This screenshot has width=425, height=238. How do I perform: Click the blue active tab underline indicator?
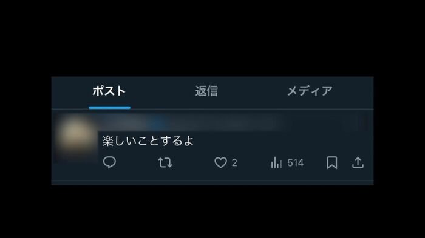pos(109,108)
